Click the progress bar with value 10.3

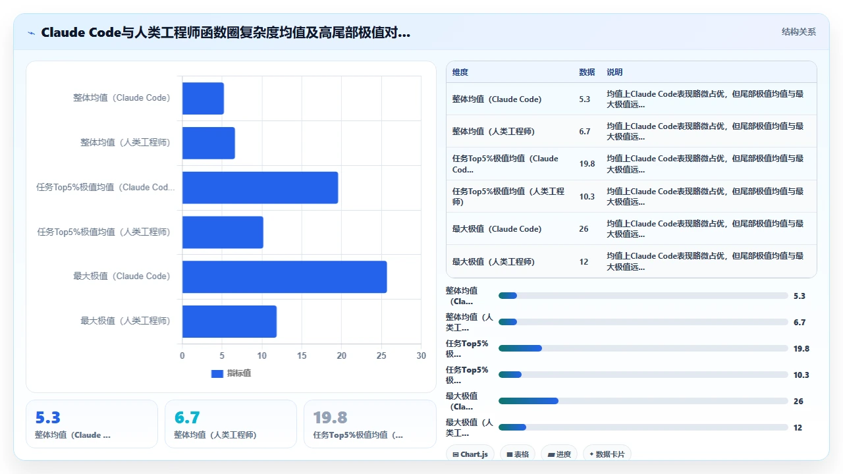tap(643, 375)
